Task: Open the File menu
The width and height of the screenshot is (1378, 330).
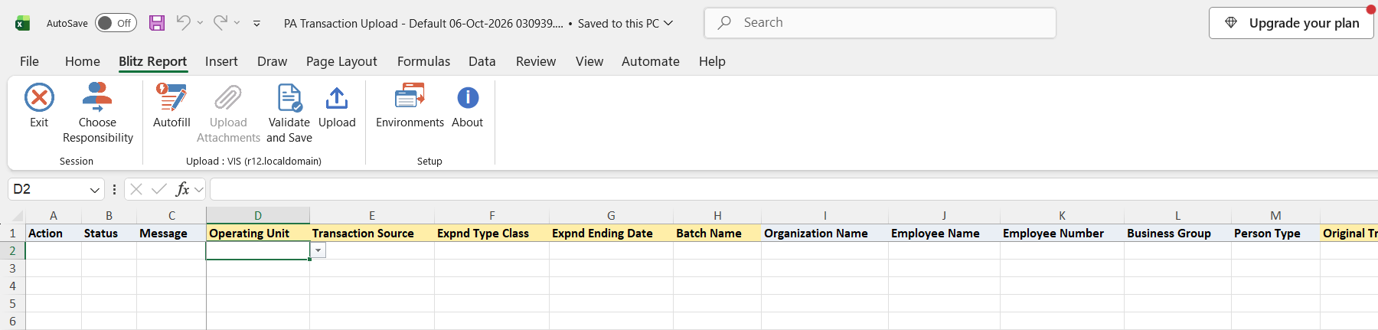Action: coord(29,61)
